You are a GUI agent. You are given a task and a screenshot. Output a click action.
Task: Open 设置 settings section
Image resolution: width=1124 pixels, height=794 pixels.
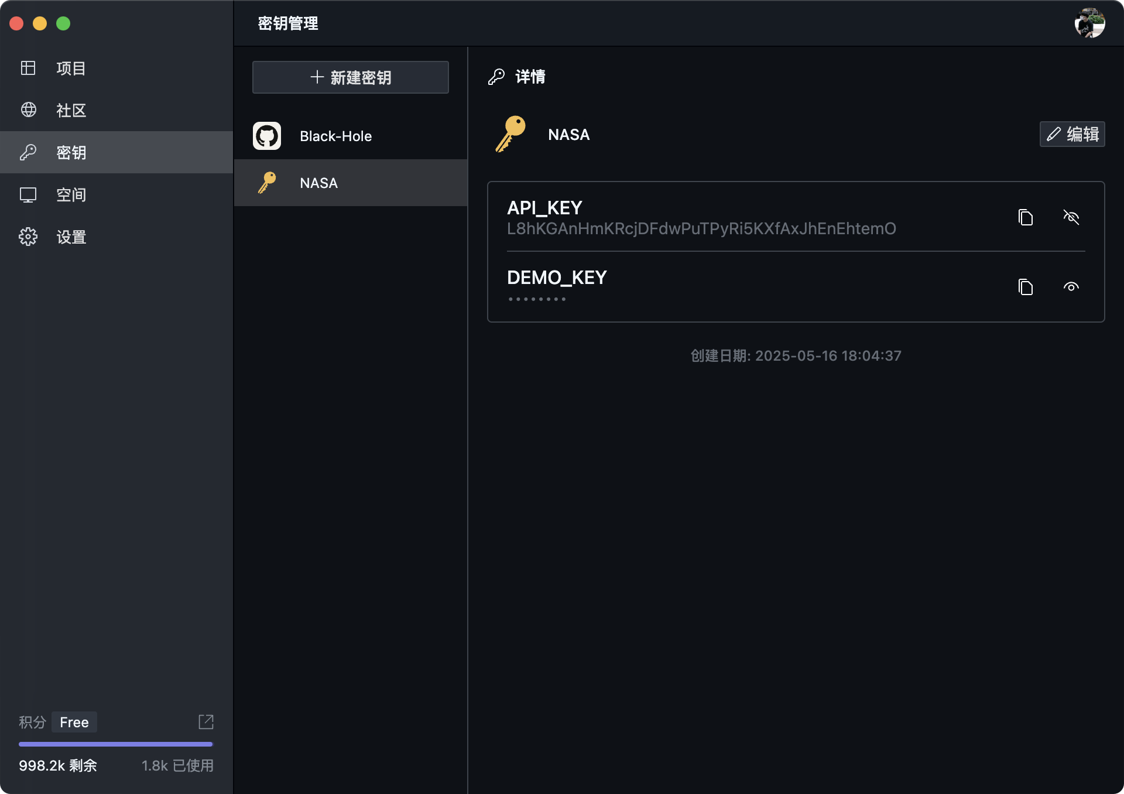70,237
